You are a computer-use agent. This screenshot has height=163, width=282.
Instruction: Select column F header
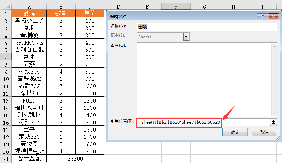176,7
